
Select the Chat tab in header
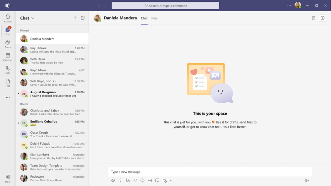(144, 18)
